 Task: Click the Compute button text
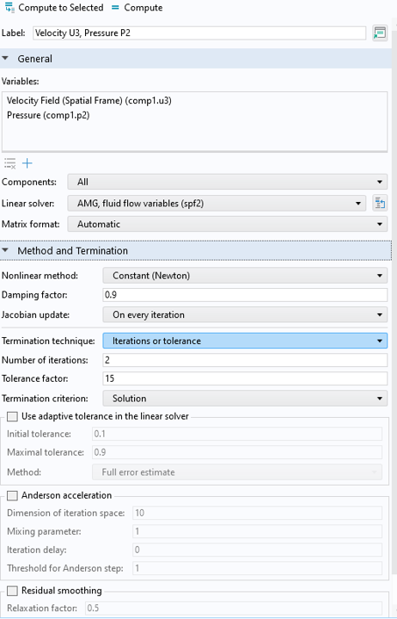click(144, 8)
